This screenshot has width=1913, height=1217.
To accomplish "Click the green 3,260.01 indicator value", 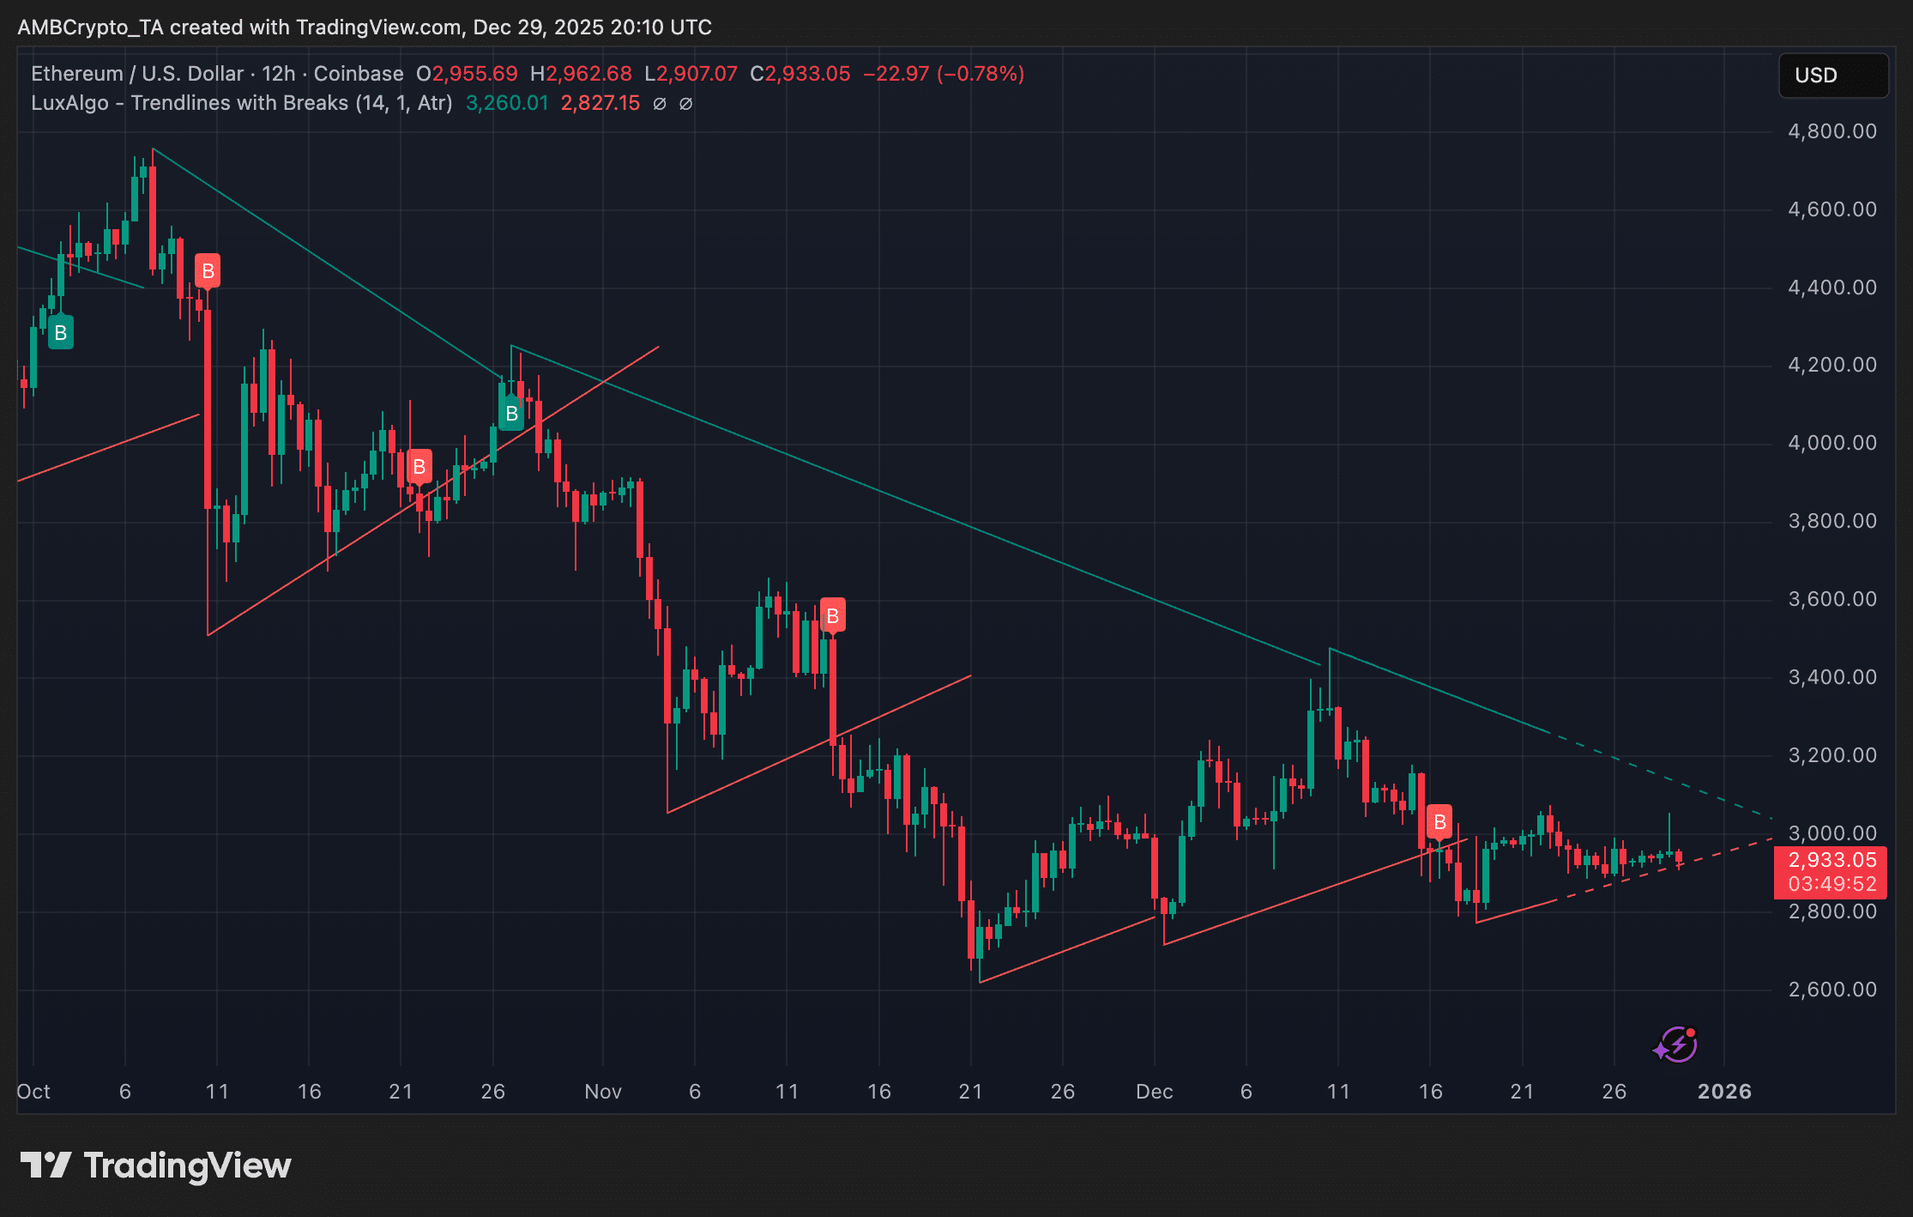I will (507, 103).
